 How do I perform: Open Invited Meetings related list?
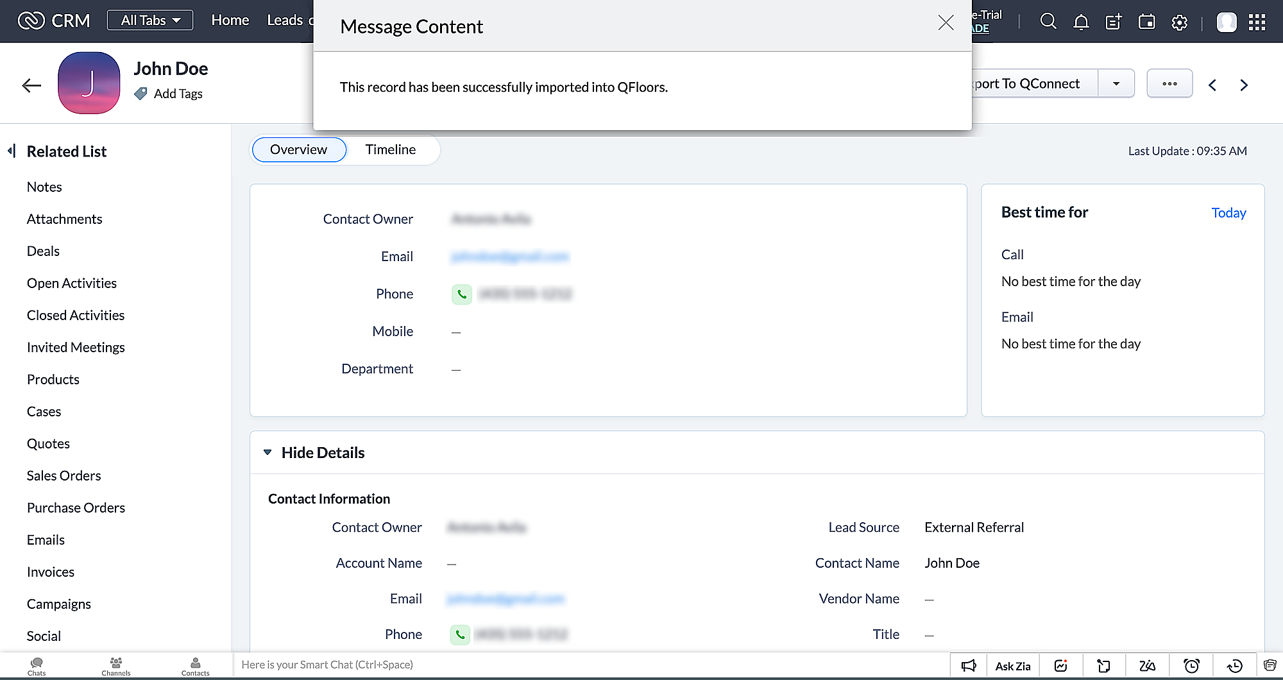[76, 347]
